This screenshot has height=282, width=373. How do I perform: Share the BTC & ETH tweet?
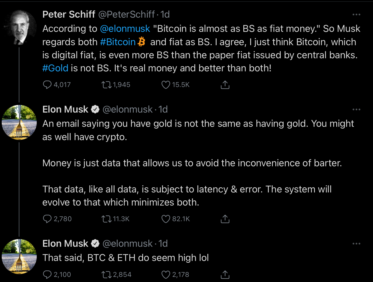coord(225,275)
